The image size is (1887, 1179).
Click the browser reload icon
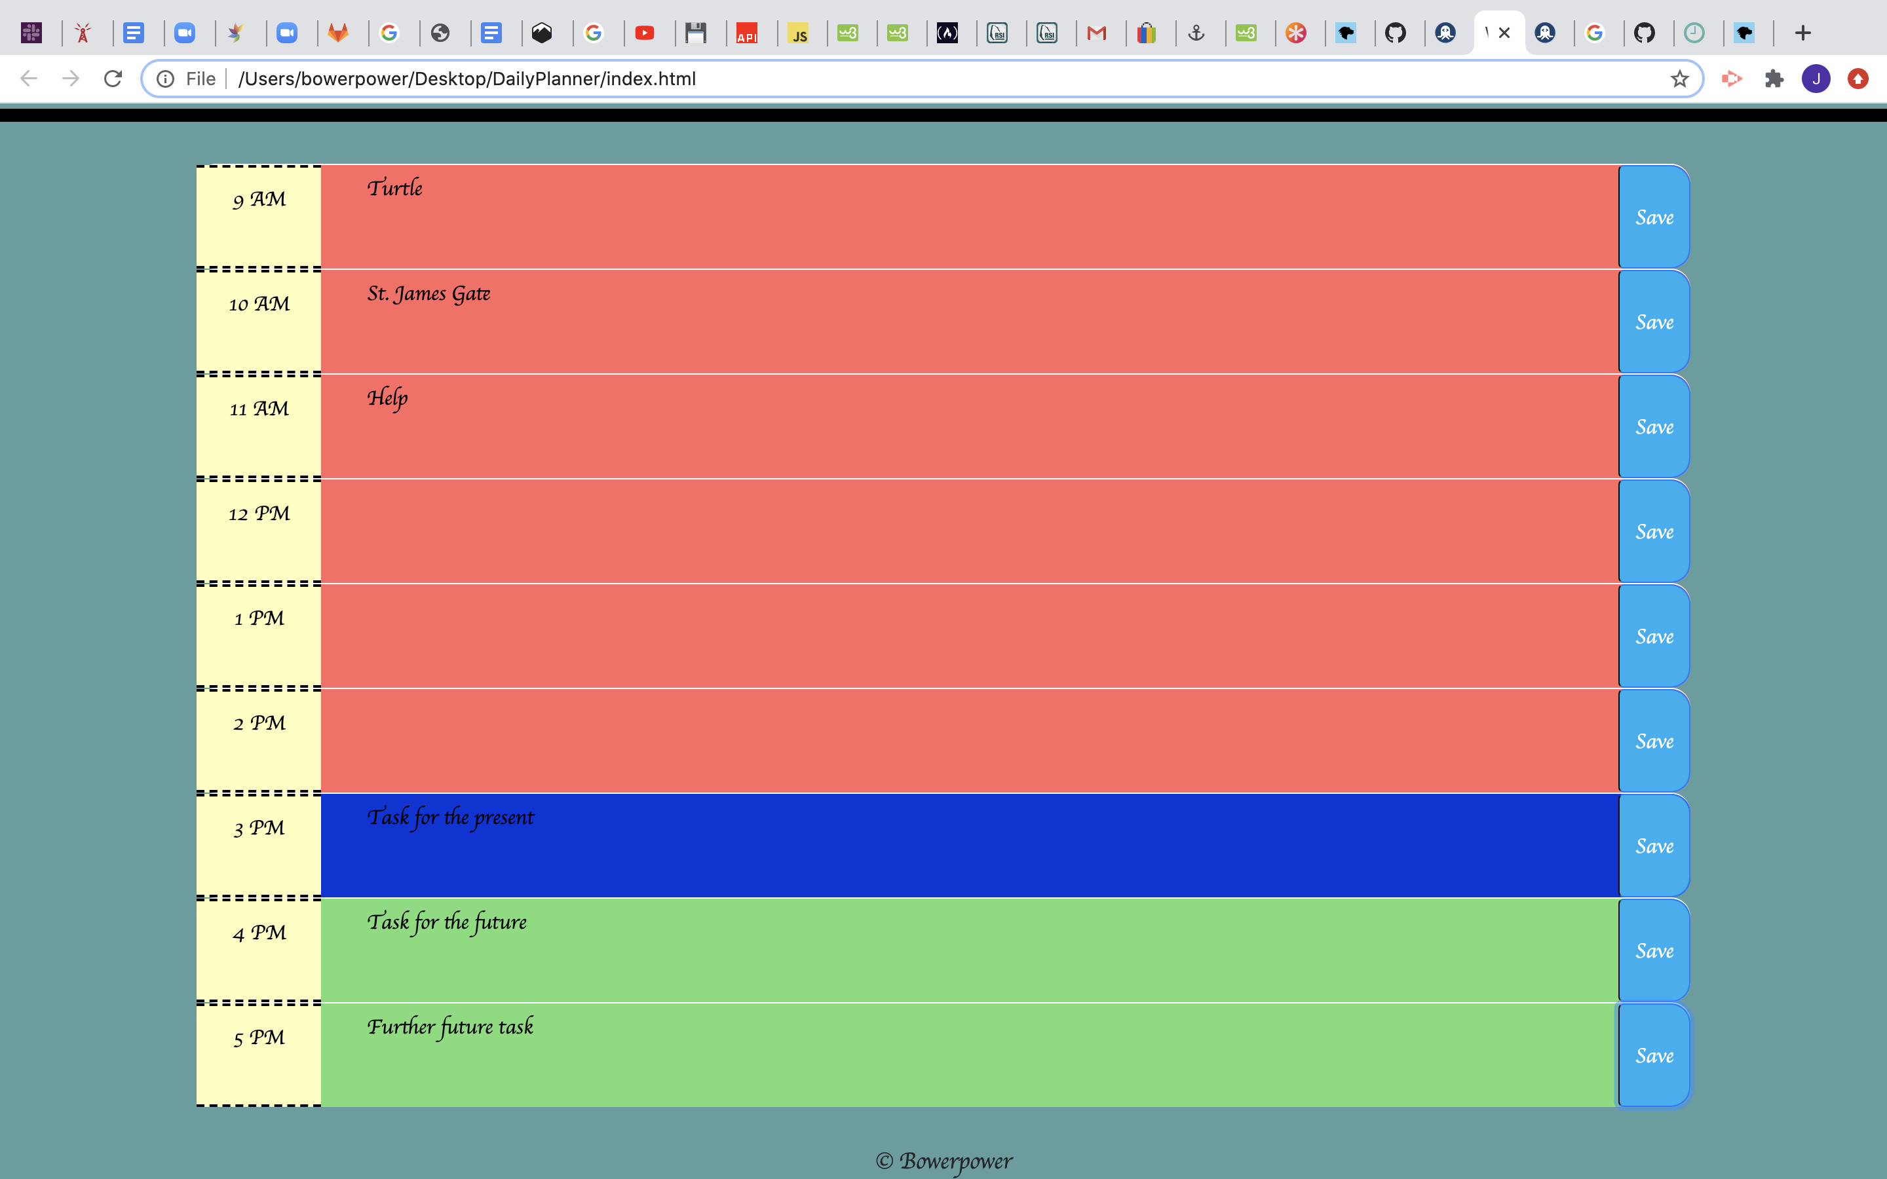tap(113, 79)
